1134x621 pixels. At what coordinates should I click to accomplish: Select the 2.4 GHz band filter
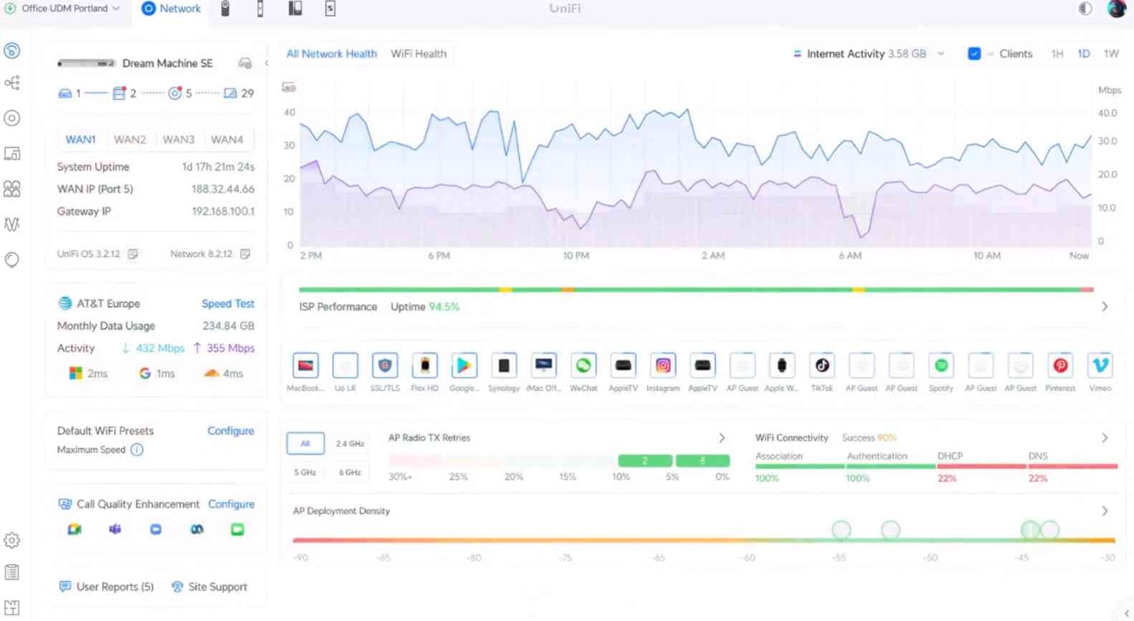[350, 443]
